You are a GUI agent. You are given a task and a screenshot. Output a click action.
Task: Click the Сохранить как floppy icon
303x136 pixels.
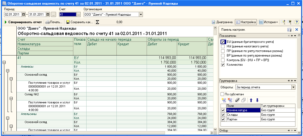pos(68,22)
